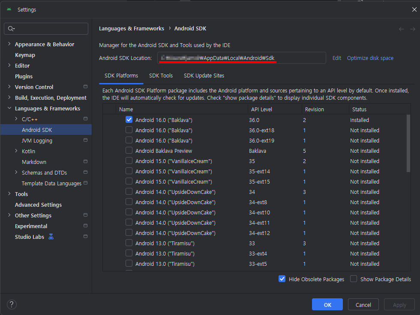420x315 pixels.
Task: Check Android 15.0 35-ext15 checkbox
Action: 129,181
